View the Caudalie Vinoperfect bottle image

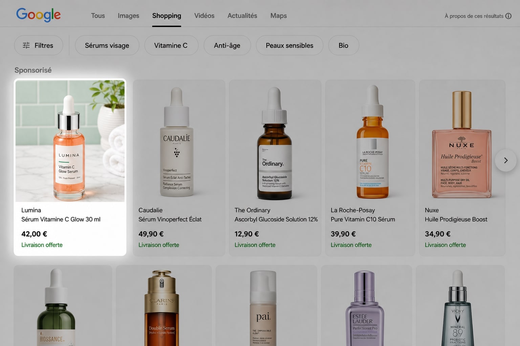pos(177,142)
